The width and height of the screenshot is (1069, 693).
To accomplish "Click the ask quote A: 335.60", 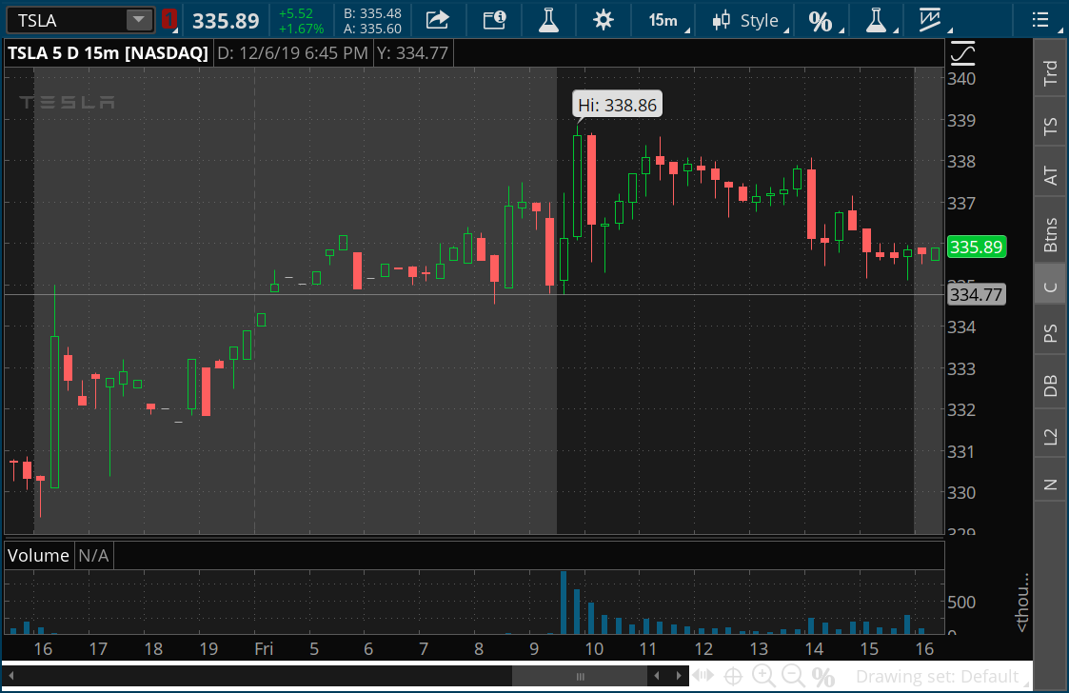I will [x=372, y=29].
